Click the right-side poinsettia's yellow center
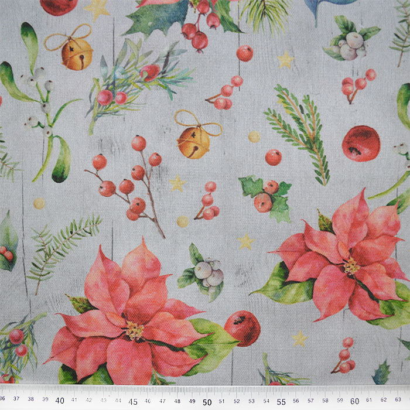 point(351,266)
